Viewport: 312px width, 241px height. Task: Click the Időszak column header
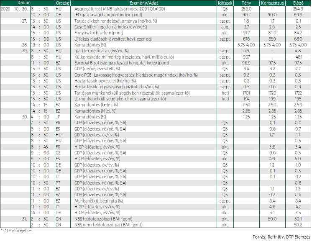point(225,3)
